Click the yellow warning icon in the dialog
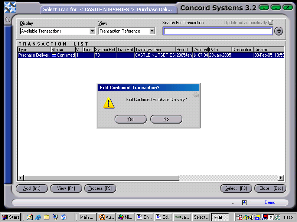 [108, 103]
